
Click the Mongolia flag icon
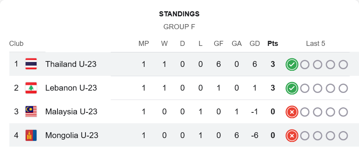31,135
